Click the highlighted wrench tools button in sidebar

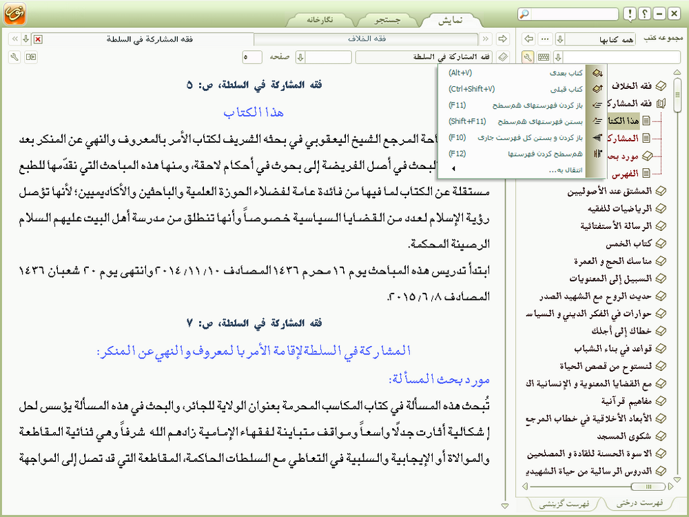tap(528, 57)
